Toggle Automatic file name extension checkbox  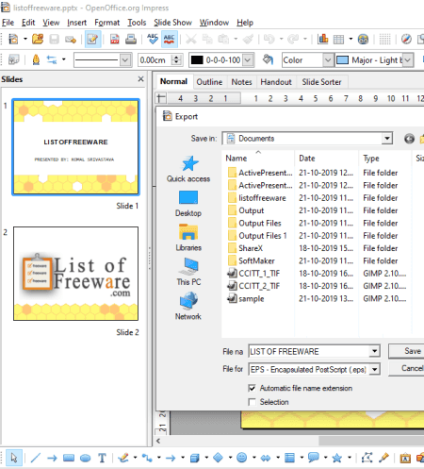[x=252, y=388]
